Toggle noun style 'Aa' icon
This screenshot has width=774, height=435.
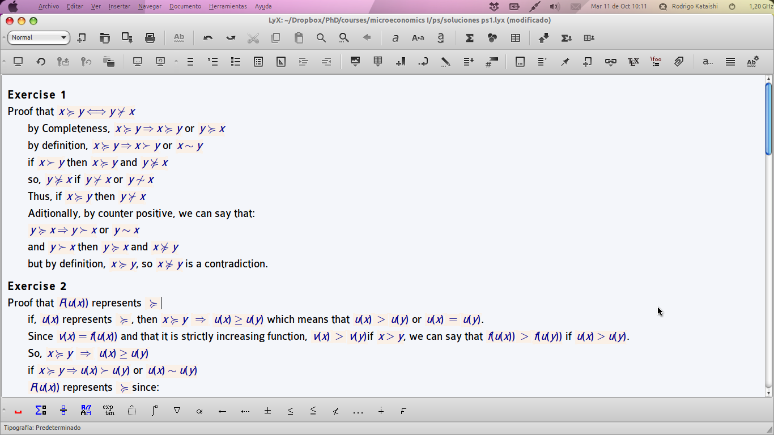[418, 38]
